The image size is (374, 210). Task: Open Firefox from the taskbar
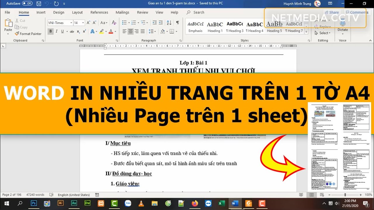[x=195, y=203]
